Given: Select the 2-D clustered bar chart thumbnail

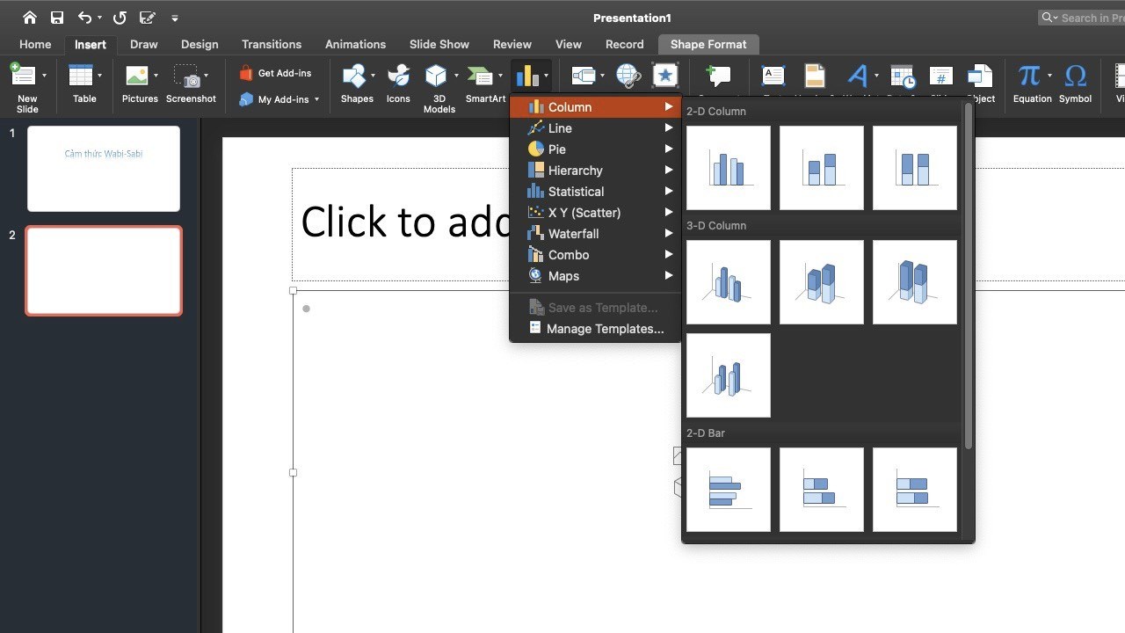Looking at the screenshot, I should (x=729, y=490).
